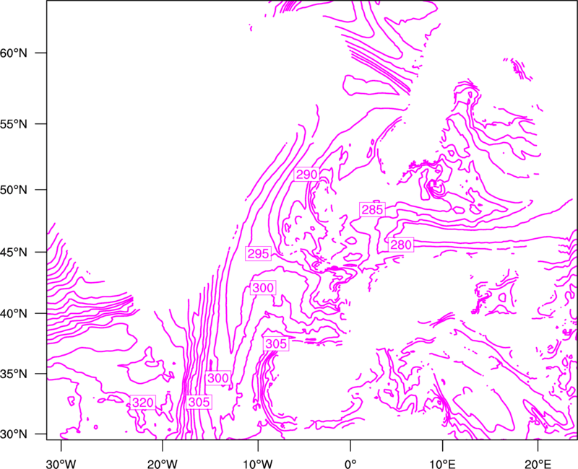
Task: Click the 295 contour label
Action: 259,254
